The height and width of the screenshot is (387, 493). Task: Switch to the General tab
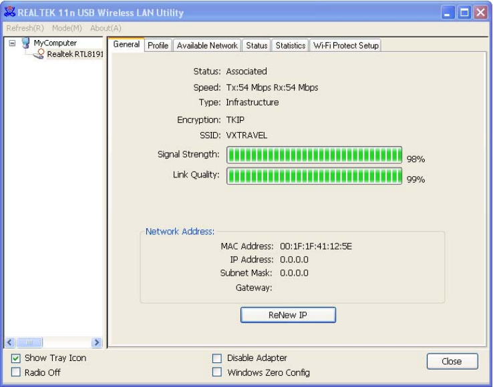tap(126, 44)
